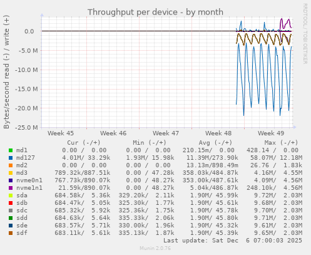Click the Last update timestamp text
The height and width of the screenshot is (255, 311).
pos(233,241)
